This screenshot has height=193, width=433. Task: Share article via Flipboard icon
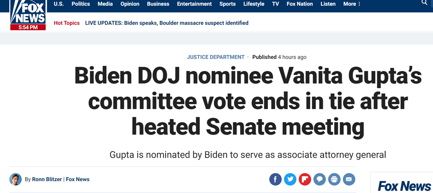pyautogui.click(x=305, y=179)
